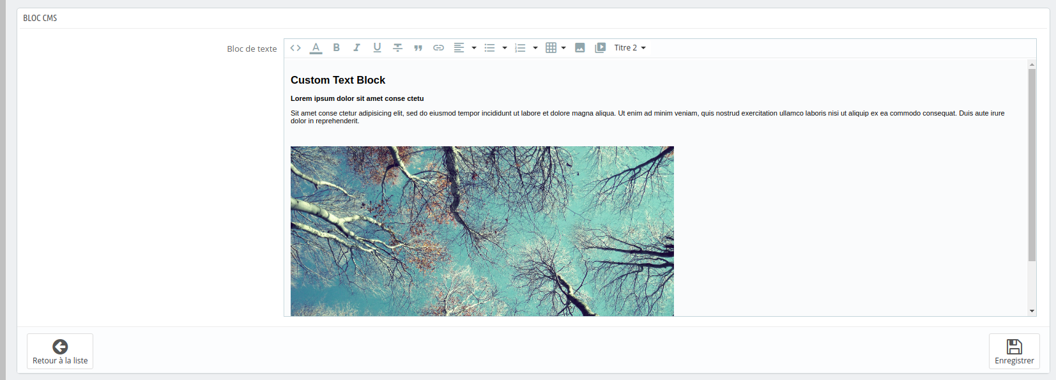This screenshot has height=380, width=1056.
Task: Toggle bold formatting
Action: 336,48
